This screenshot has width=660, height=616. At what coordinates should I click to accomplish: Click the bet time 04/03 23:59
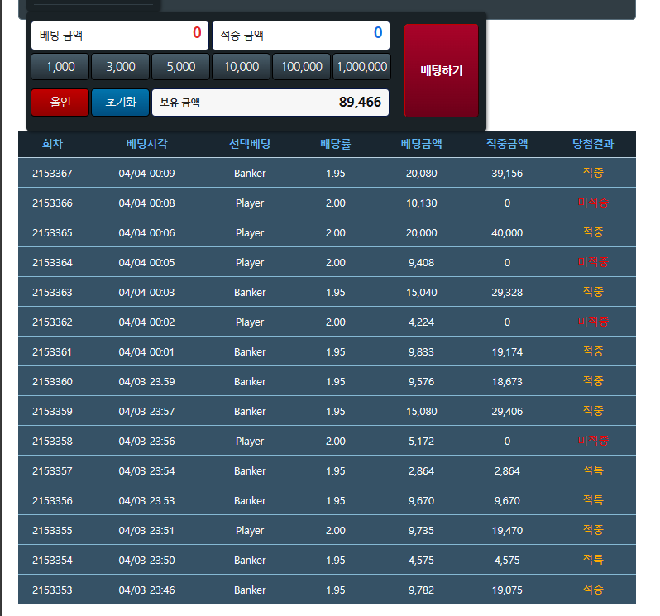(x=146, y=382)
